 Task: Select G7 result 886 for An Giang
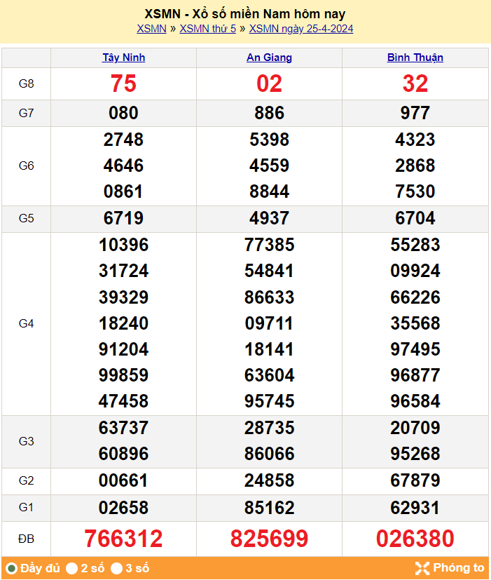click(269, 113)
